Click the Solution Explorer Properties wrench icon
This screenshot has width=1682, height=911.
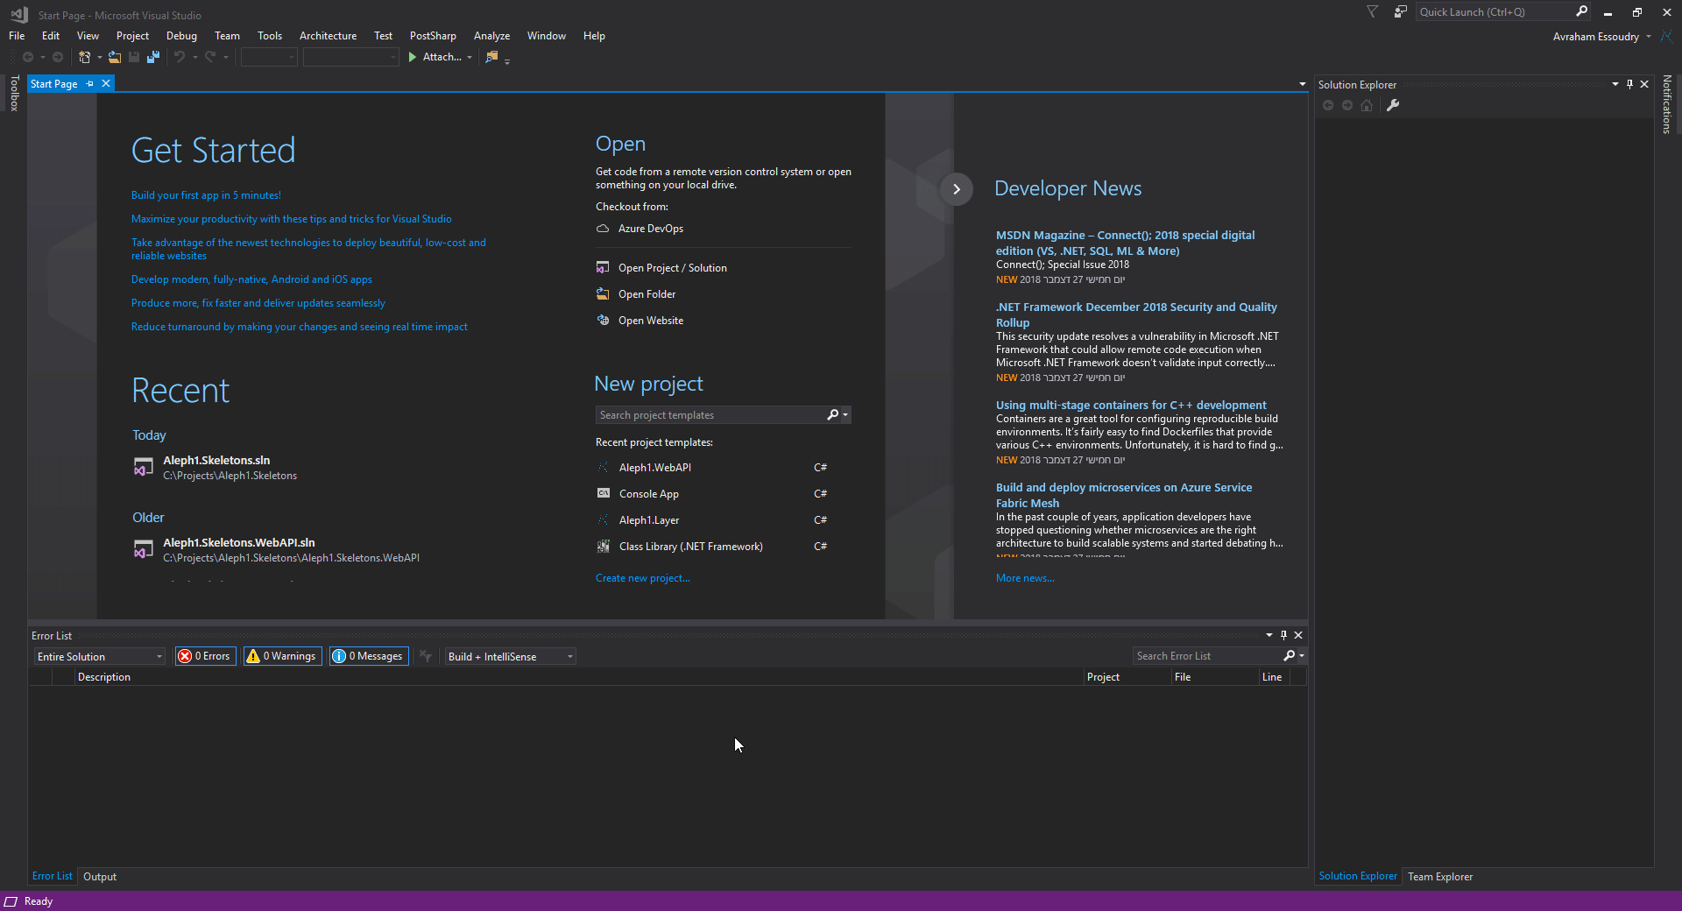tap(1393, 105)
